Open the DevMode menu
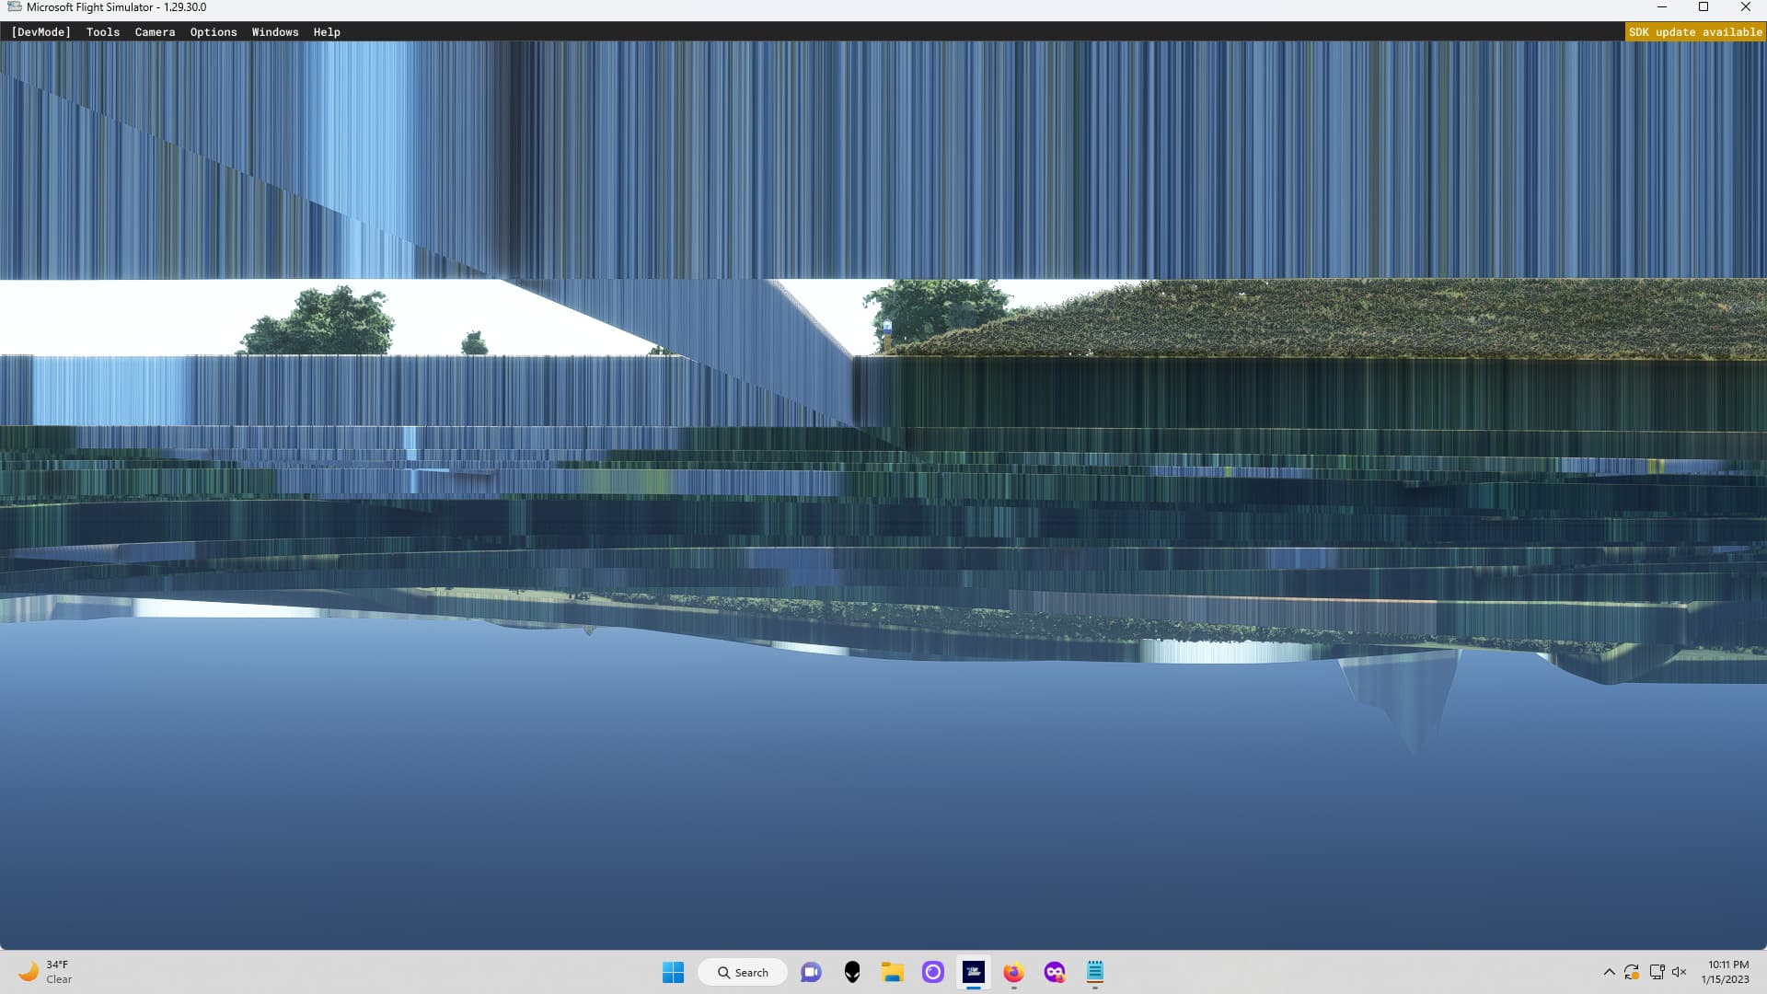Image resolution: width=1767 pixels, height=994 pixels. point(40,32)
